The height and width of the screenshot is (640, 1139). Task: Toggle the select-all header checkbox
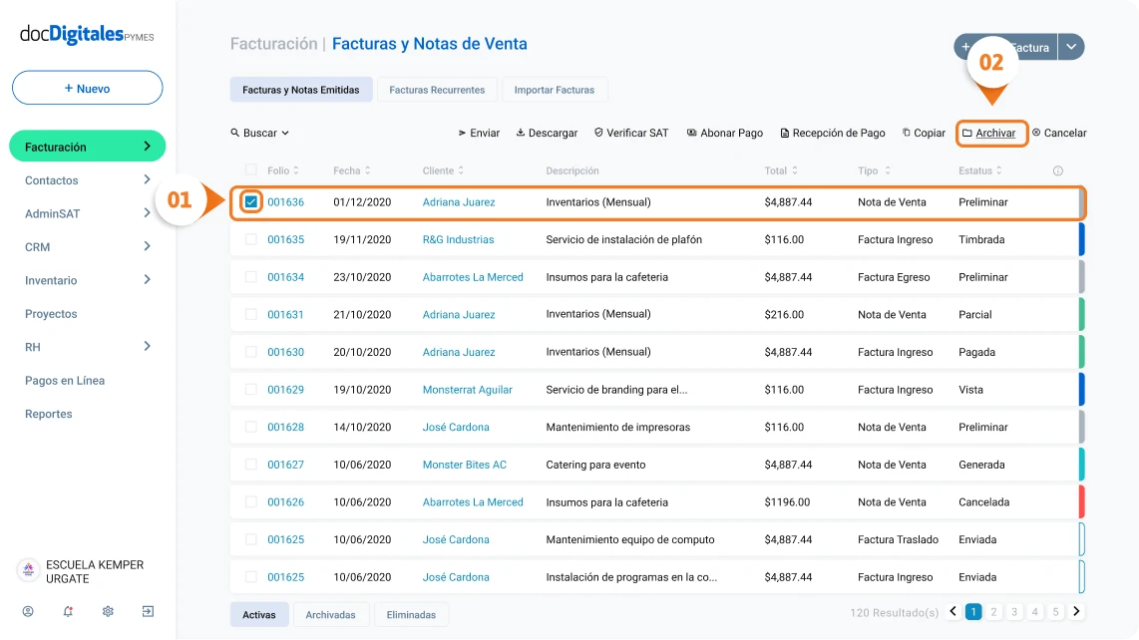tap(251, 170)
